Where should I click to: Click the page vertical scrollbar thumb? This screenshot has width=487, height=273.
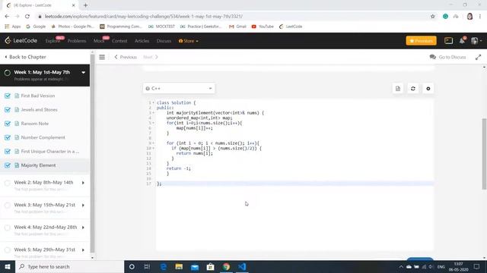pyautogui.click(x=484, y=154)
